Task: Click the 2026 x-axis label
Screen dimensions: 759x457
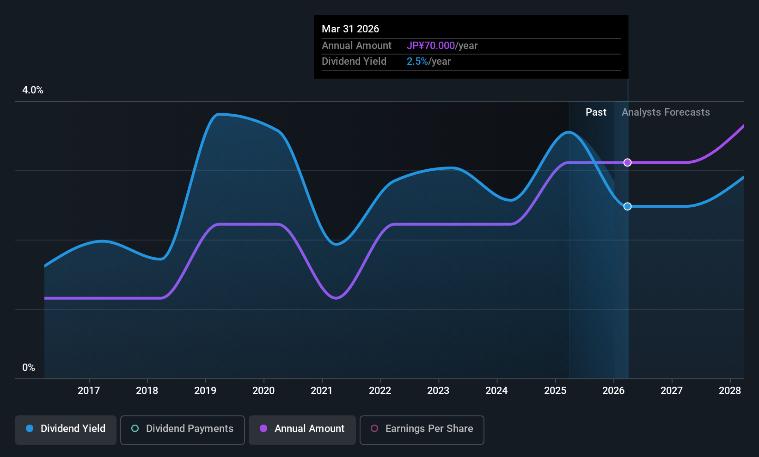Action: pos(613,391)
